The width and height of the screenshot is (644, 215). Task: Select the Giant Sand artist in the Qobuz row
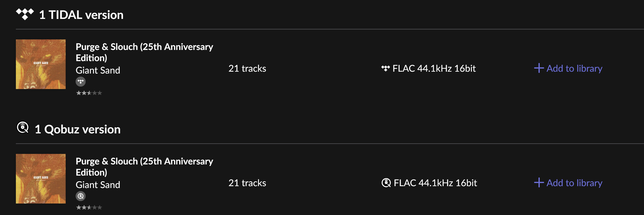98,185
